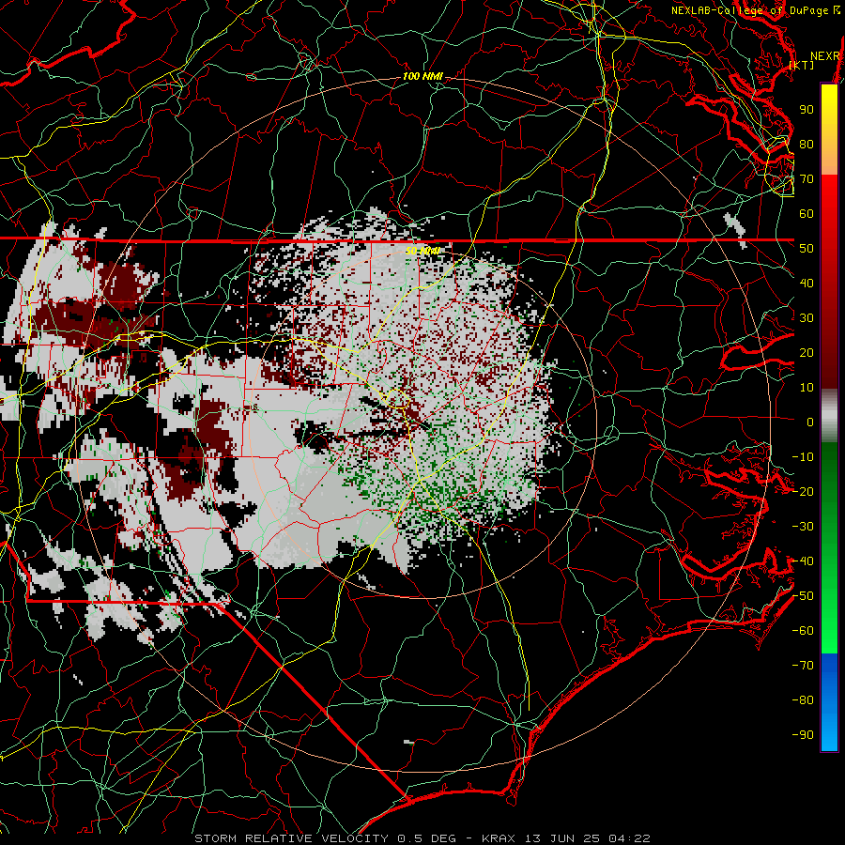The width and height of the screenshot is (845, 845).
Task: Click the 100 NMI range ring label
Action: point(422,77)
